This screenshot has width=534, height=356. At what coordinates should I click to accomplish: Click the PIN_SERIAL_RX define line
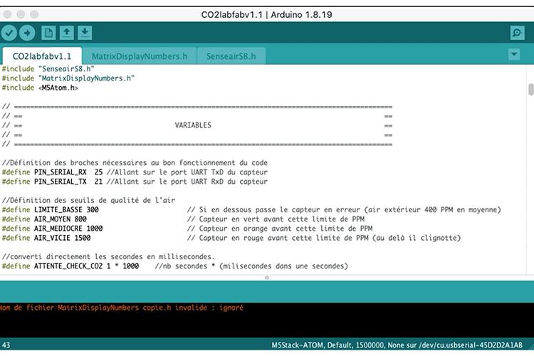(x=135, y=172)
